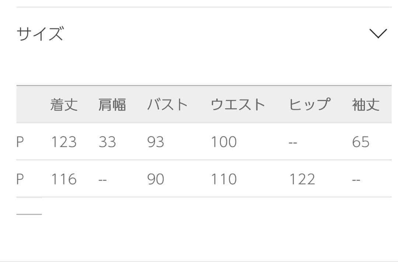Viewport: 398px width, 262px height.
Task: Select the 肩幅 value 33
Action: pyautogui.click(x=107, y=142)
